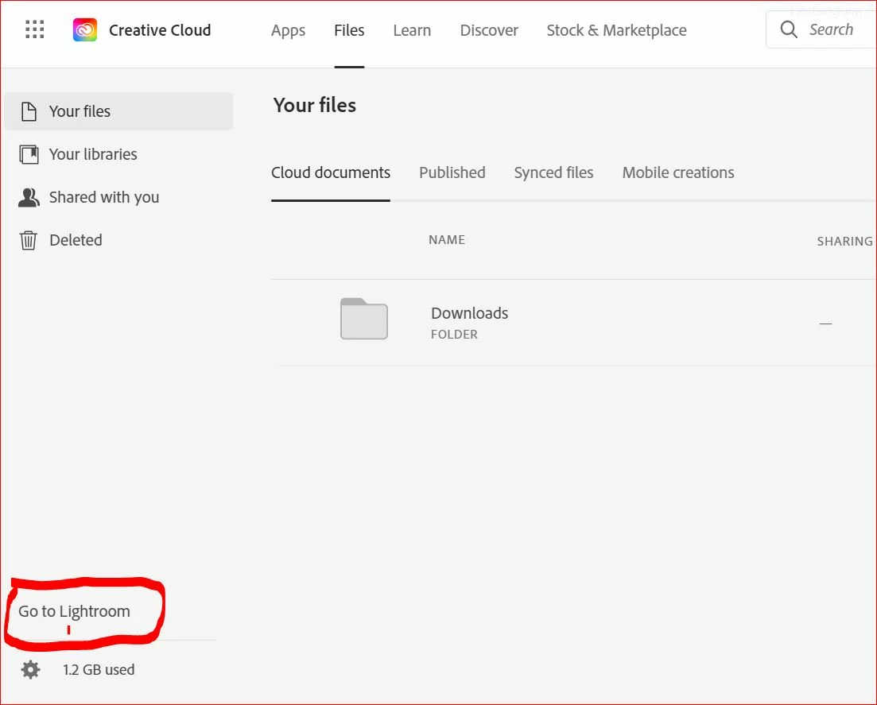Click the SHARING column header
The image size is (877, 705).
point(844,241)
